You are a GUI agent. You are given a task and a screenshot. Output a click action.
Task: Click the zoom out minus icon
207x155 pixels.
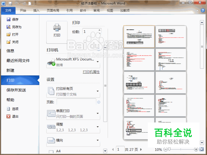point(165,149)
